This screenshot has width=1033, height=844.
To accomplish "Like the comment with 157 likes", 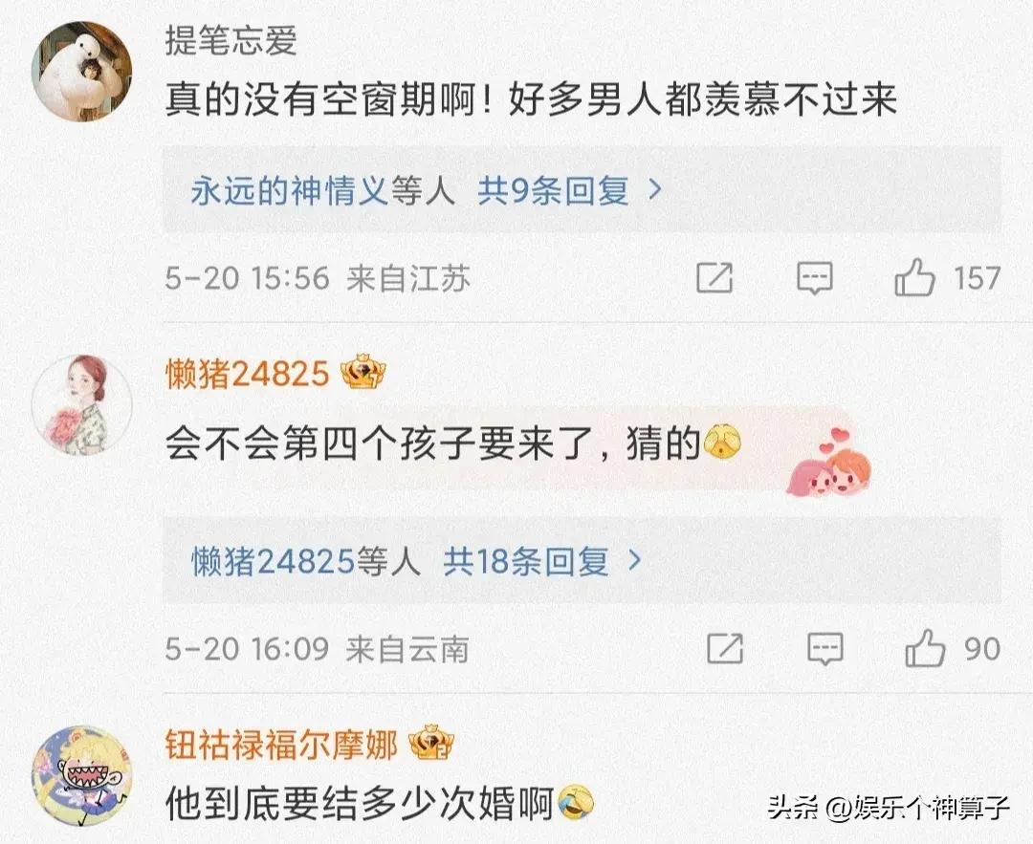I will 915,276.
